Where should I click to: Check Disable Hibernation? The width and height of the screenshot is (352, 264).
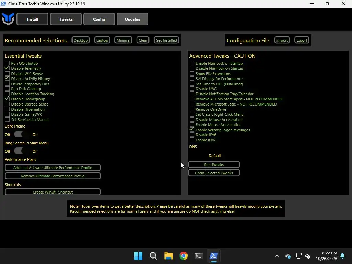8,109
